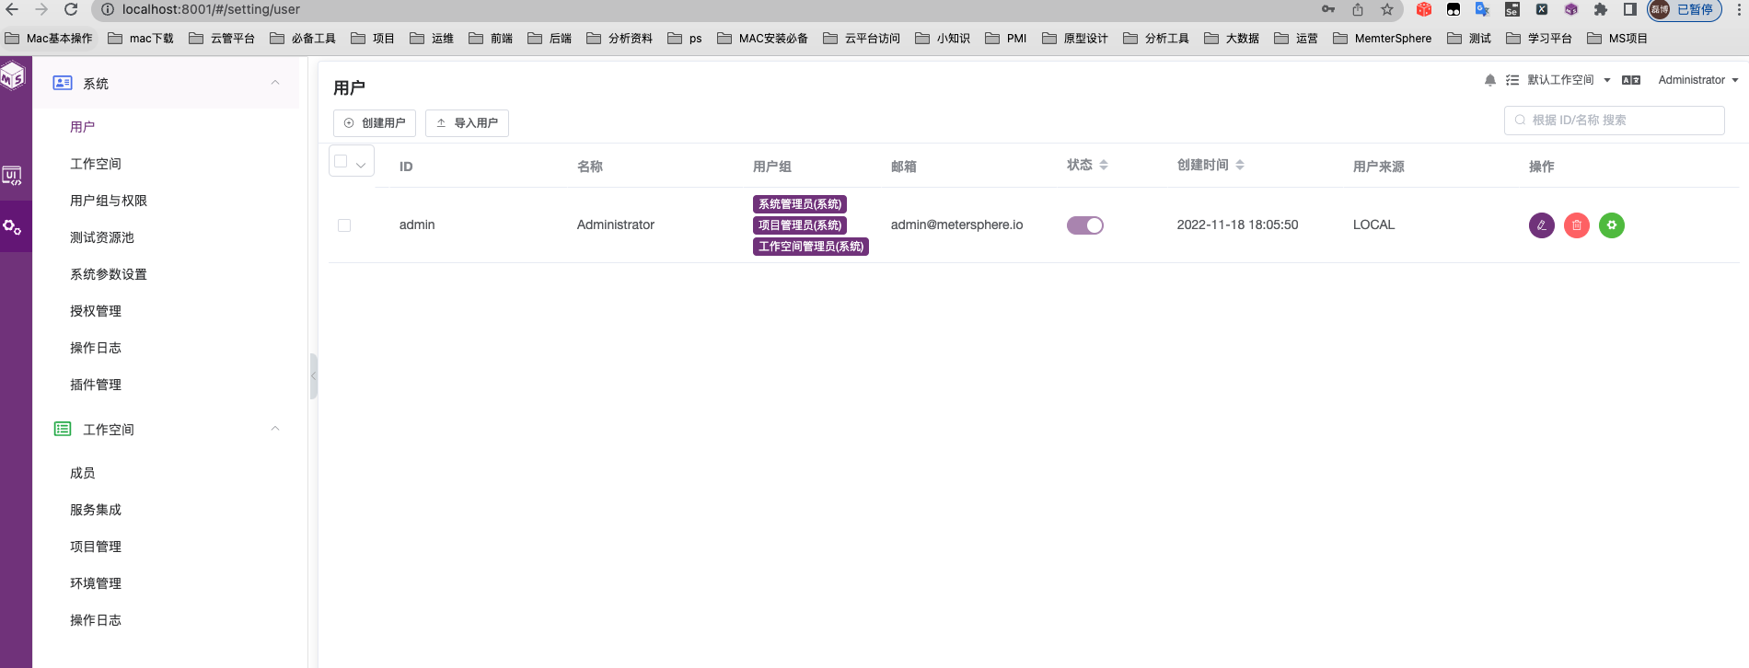The height and width of the screenshot is (668, 1749).
Task: Collapse the sidebar with the splitter handle
Action: (314, 375)
